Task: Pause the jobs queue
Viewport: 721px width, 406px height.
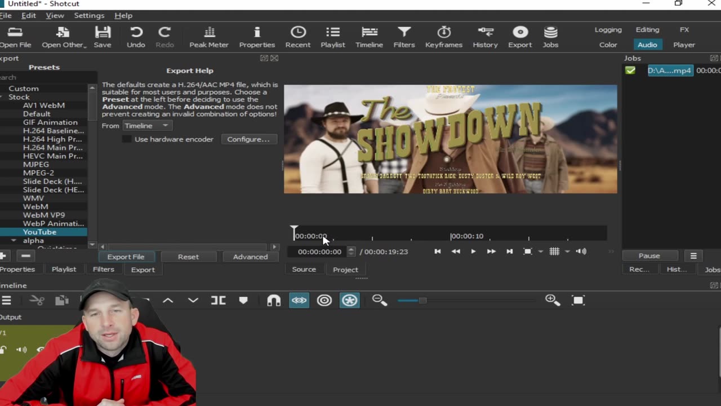Action: [649, 256]
